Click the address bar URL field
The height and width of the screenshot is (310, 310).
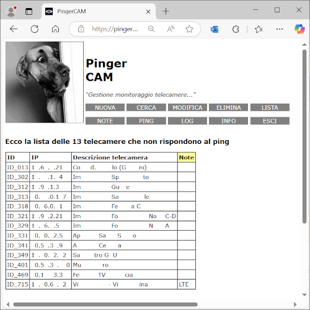click(115, 29)
